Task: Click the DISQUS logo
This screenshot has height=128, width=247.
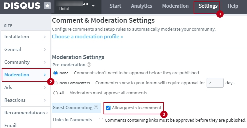Action: [x=22, y=6]
